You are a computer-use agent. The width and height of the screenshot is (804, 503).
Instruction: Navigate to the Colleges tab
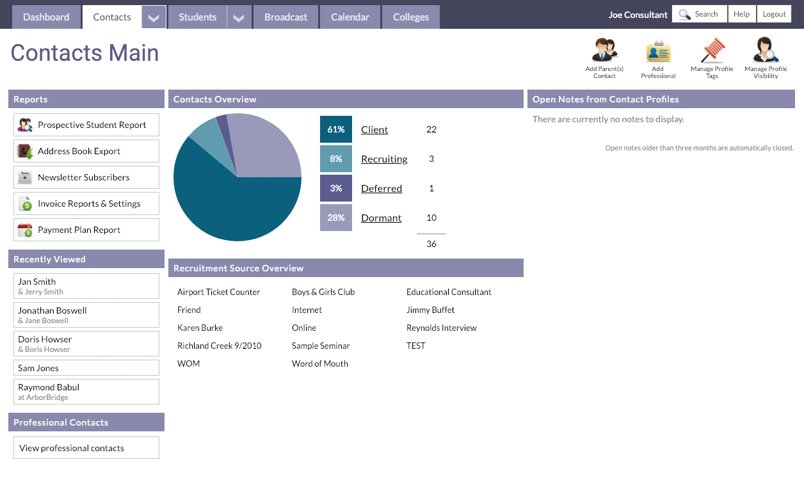[411, 17]
